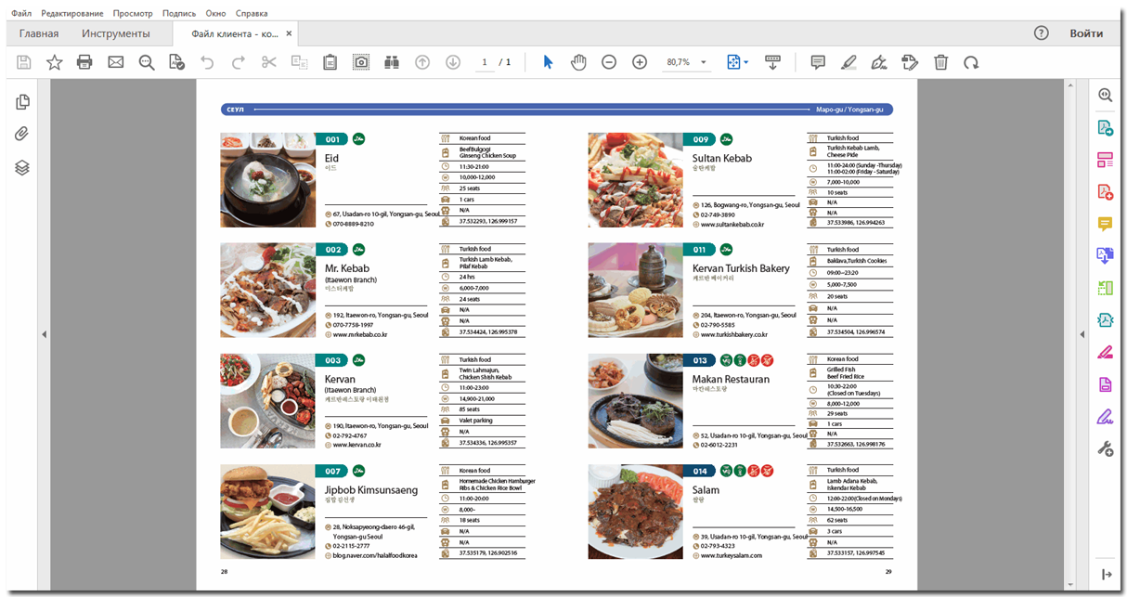Open the Редактирование menu

click(x=72, y=14)
